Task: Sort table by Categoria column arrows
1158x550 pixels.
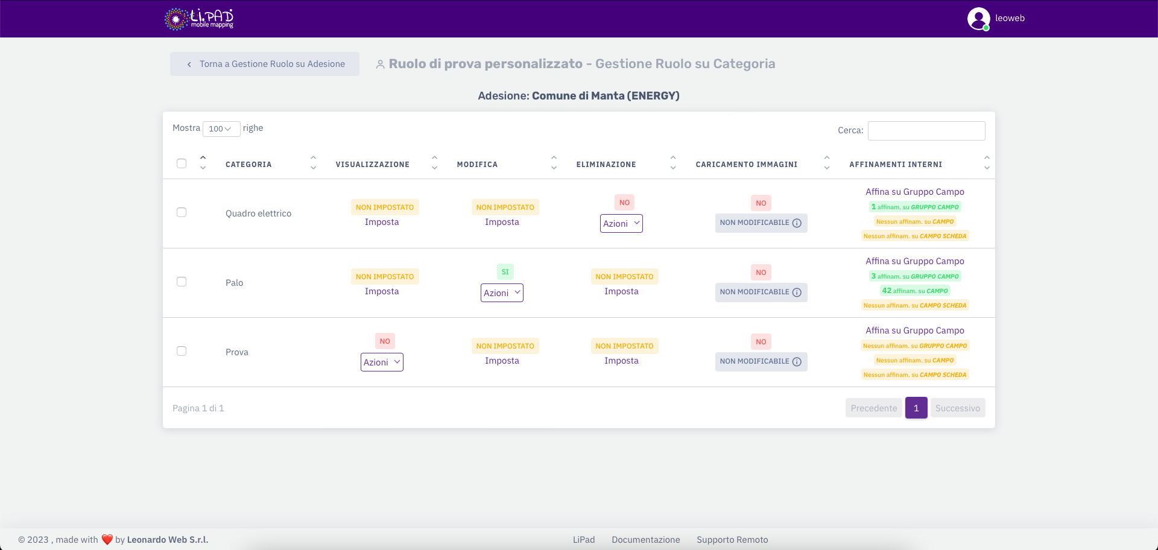Action: (313, 163)
